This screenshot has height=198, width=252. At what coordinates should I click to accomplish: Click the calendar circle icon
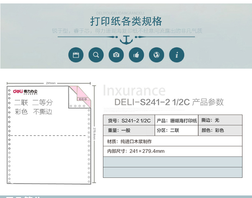[x=76, y=55]
